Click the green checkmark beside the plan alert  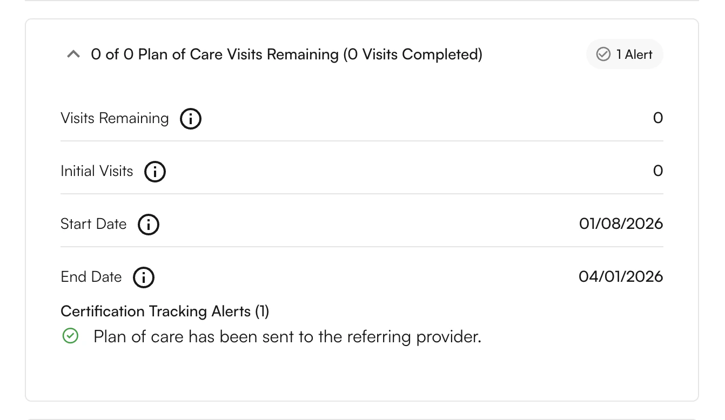coord(70,336)
